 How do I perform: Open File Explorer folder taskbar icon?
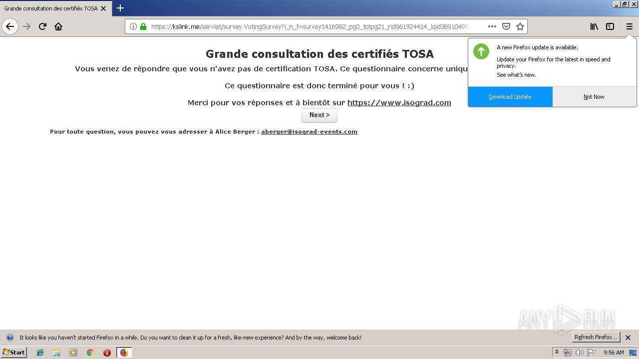click(56, 353)
